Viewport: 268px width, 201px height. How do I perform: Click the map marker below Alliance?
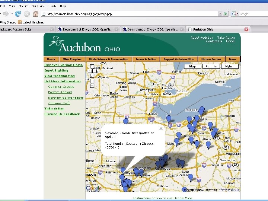pyautogui.click(x=208, y=145)
